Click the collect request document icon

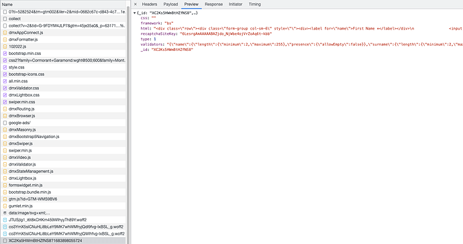pyautogui.click(x=5, y=19)
